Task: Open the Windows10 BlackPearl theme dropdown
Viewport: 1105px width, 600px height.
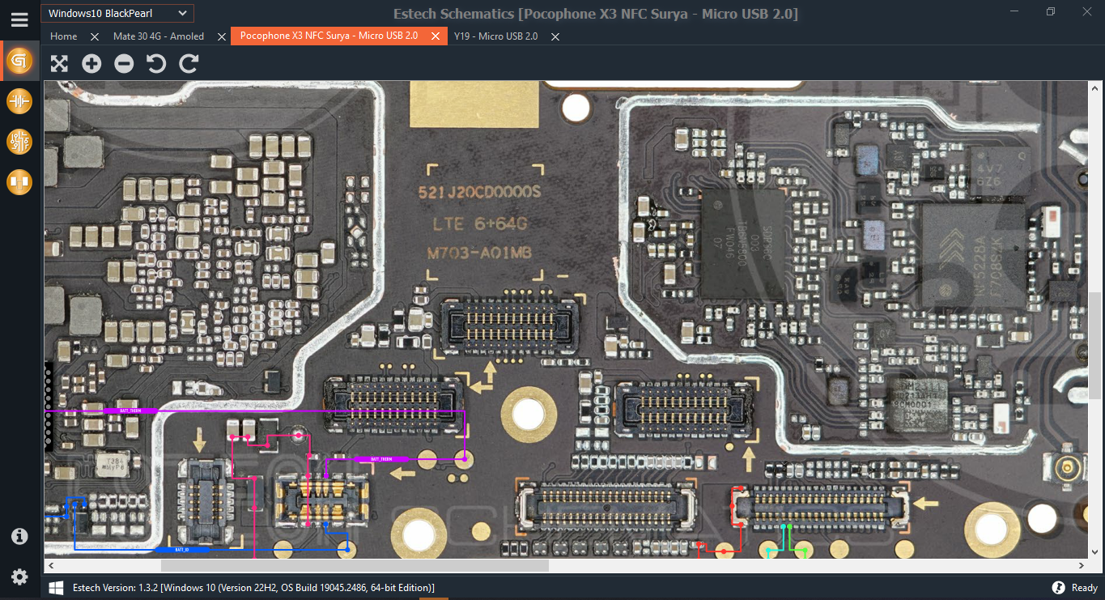Action: click(x=117, y=13)
